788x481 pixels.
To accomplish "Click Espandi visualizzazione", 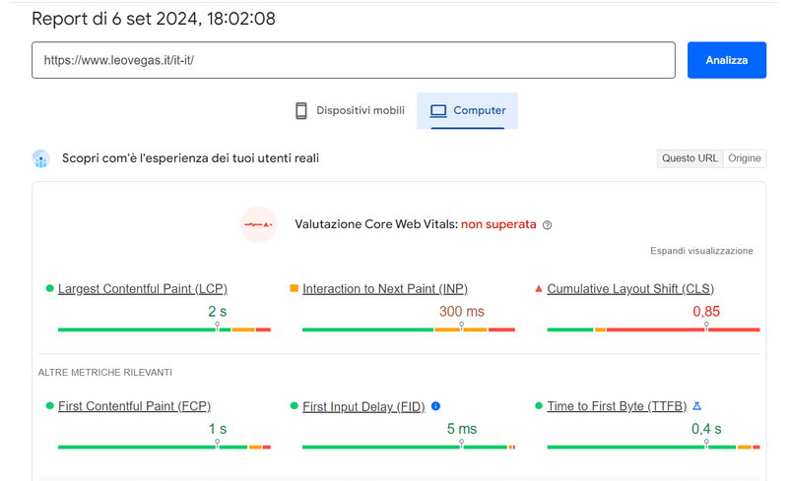I will click(701, 251).
